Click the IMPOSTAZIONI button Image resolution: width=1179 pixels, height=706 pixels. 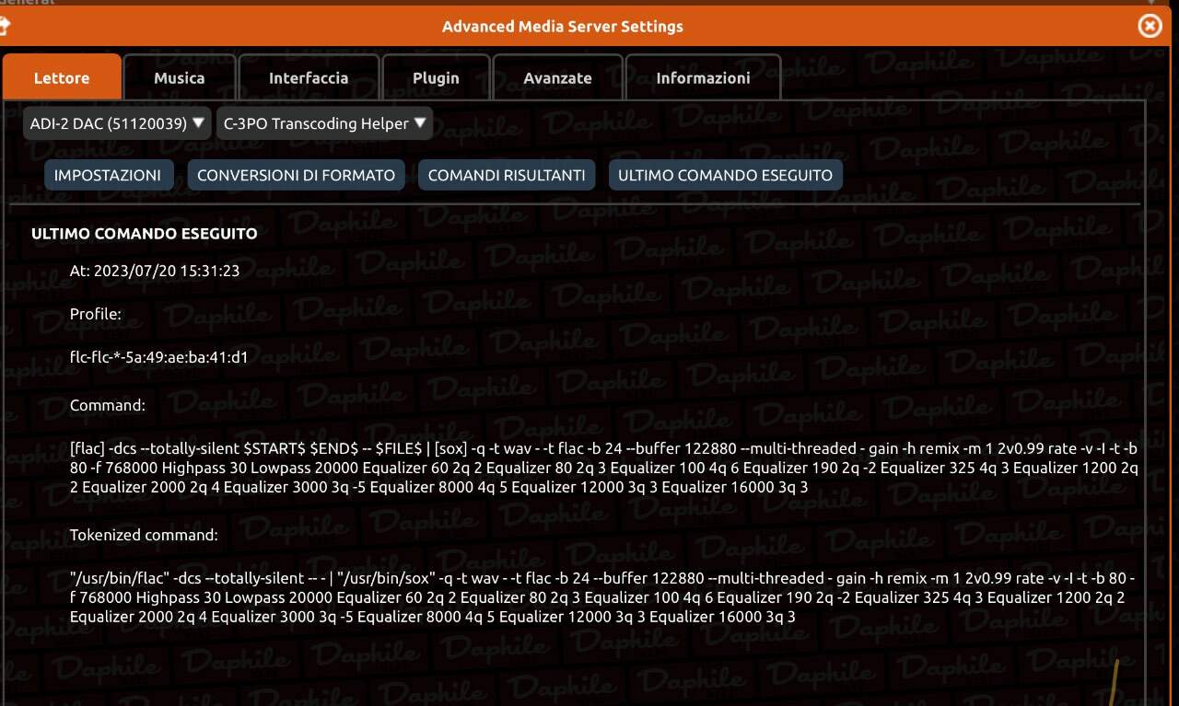(x=108, y=175)
